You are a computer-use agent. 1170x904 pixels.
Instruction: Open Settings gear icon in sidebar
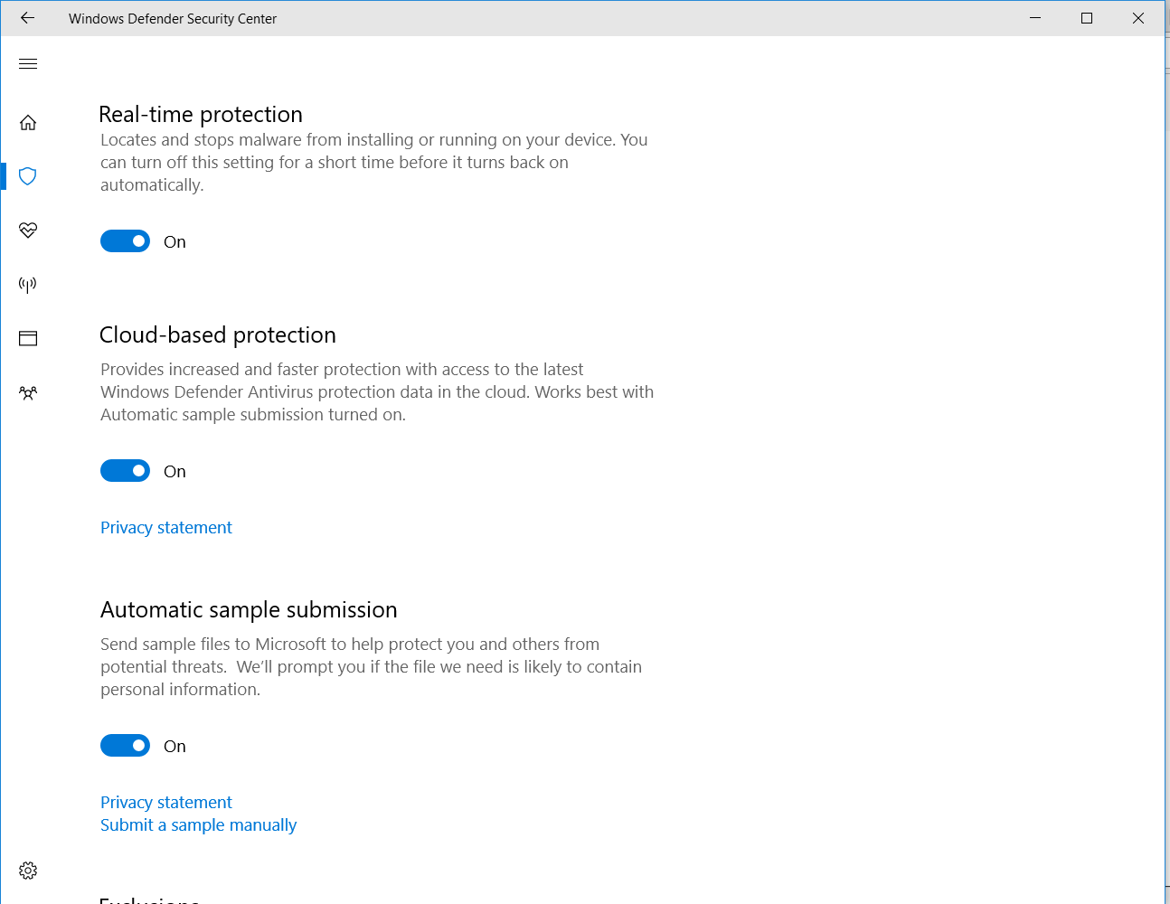(x=28, y=871)
